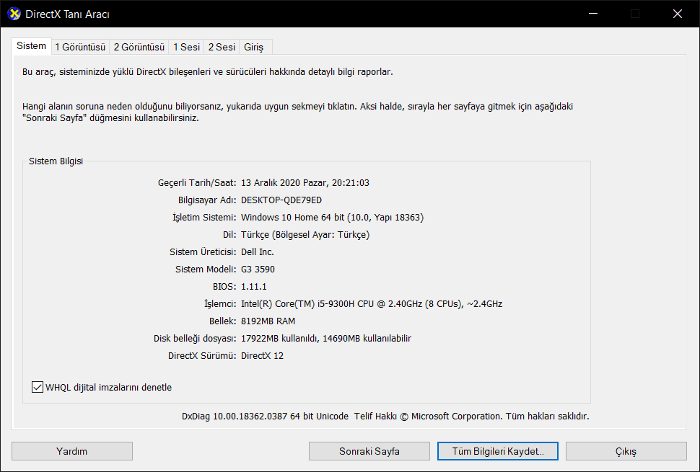
Task: Switch to the Sistem tab
Action: 31,46
